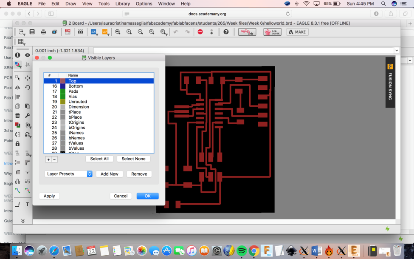Click the PCB Quote button
This screenshot has width=414, height=259.
click(x=272, y=32)
